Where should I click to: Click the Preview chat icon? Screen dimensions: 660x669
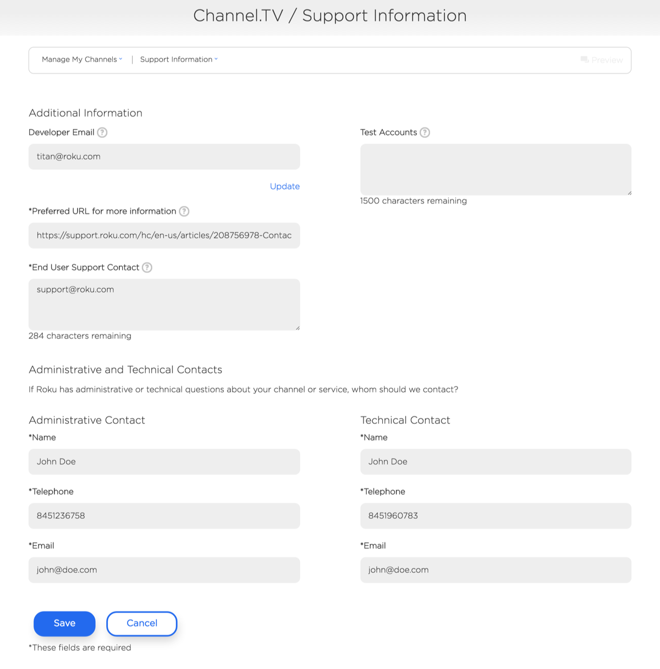[585, 60]
